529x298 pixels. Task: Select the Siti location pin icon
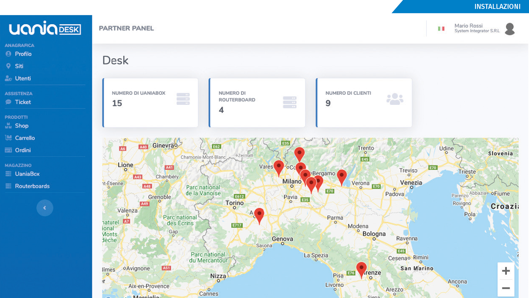(8, 66)
